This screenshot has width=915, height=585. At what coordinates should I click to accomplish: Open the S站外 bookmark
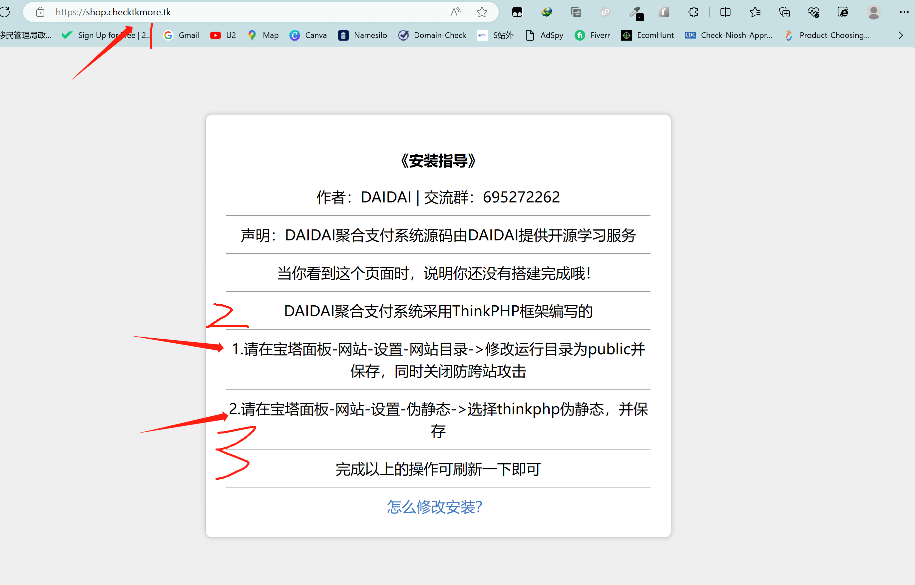coord(496,35)
